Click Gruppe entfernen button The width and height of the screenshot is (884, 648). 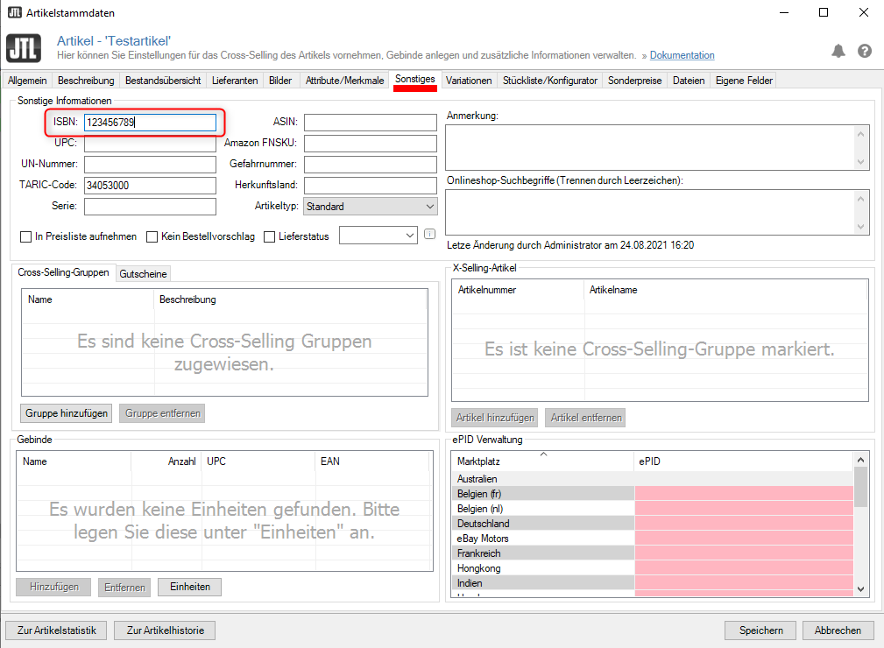coord(162,413)
